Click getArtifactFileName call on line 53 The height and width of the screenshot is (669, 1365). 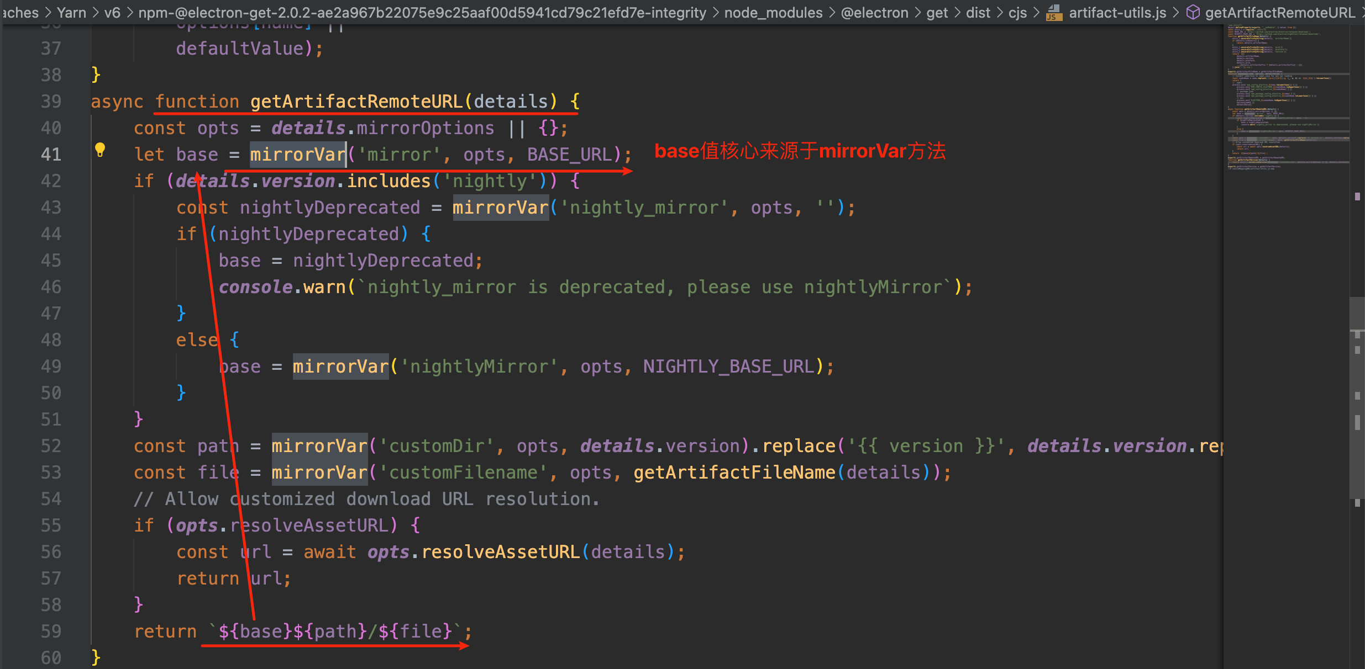click(734, 472)
